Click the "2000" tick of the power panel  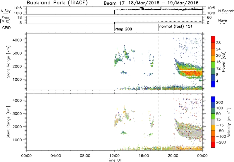(x=17, y=66)
